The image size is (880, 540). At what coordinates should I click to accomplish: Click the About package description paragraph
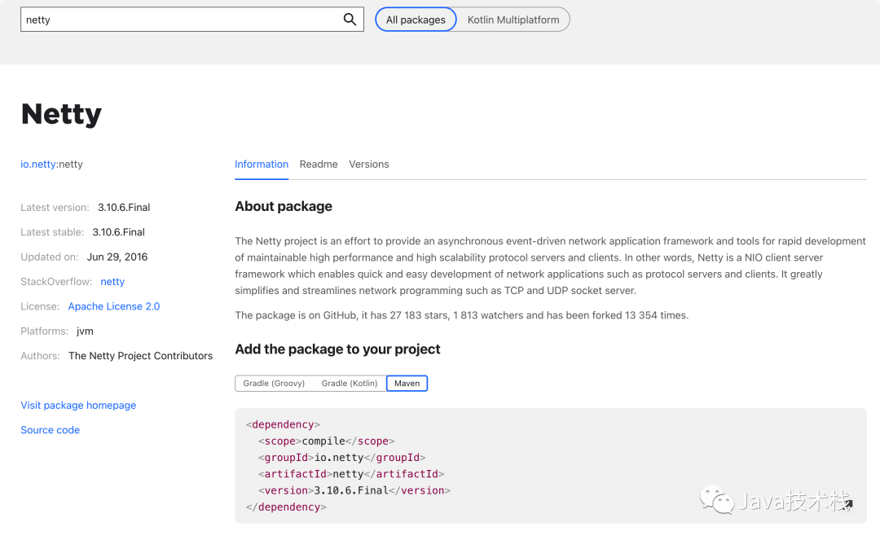(x=550, y=266)
